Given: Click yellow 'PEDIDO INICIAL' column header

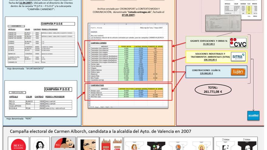Looking at the screenshot, I should (x=126, y=46).
